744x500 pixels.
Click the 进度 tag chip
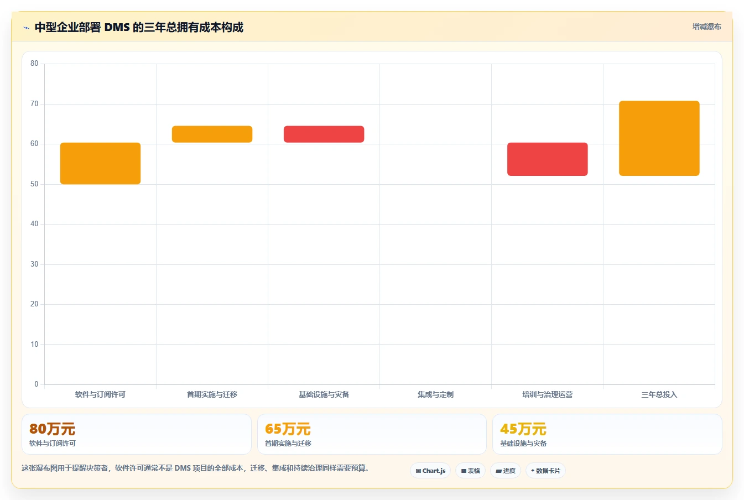[x=506, y=471]
